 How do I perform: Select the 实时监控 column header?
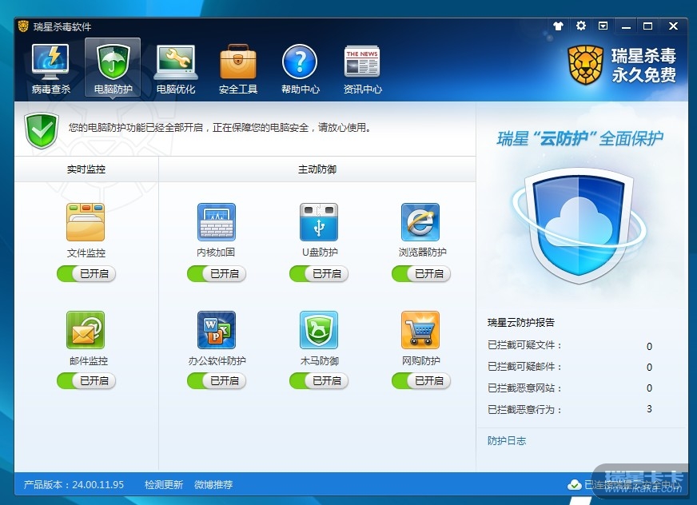click(x=86, y=169)
